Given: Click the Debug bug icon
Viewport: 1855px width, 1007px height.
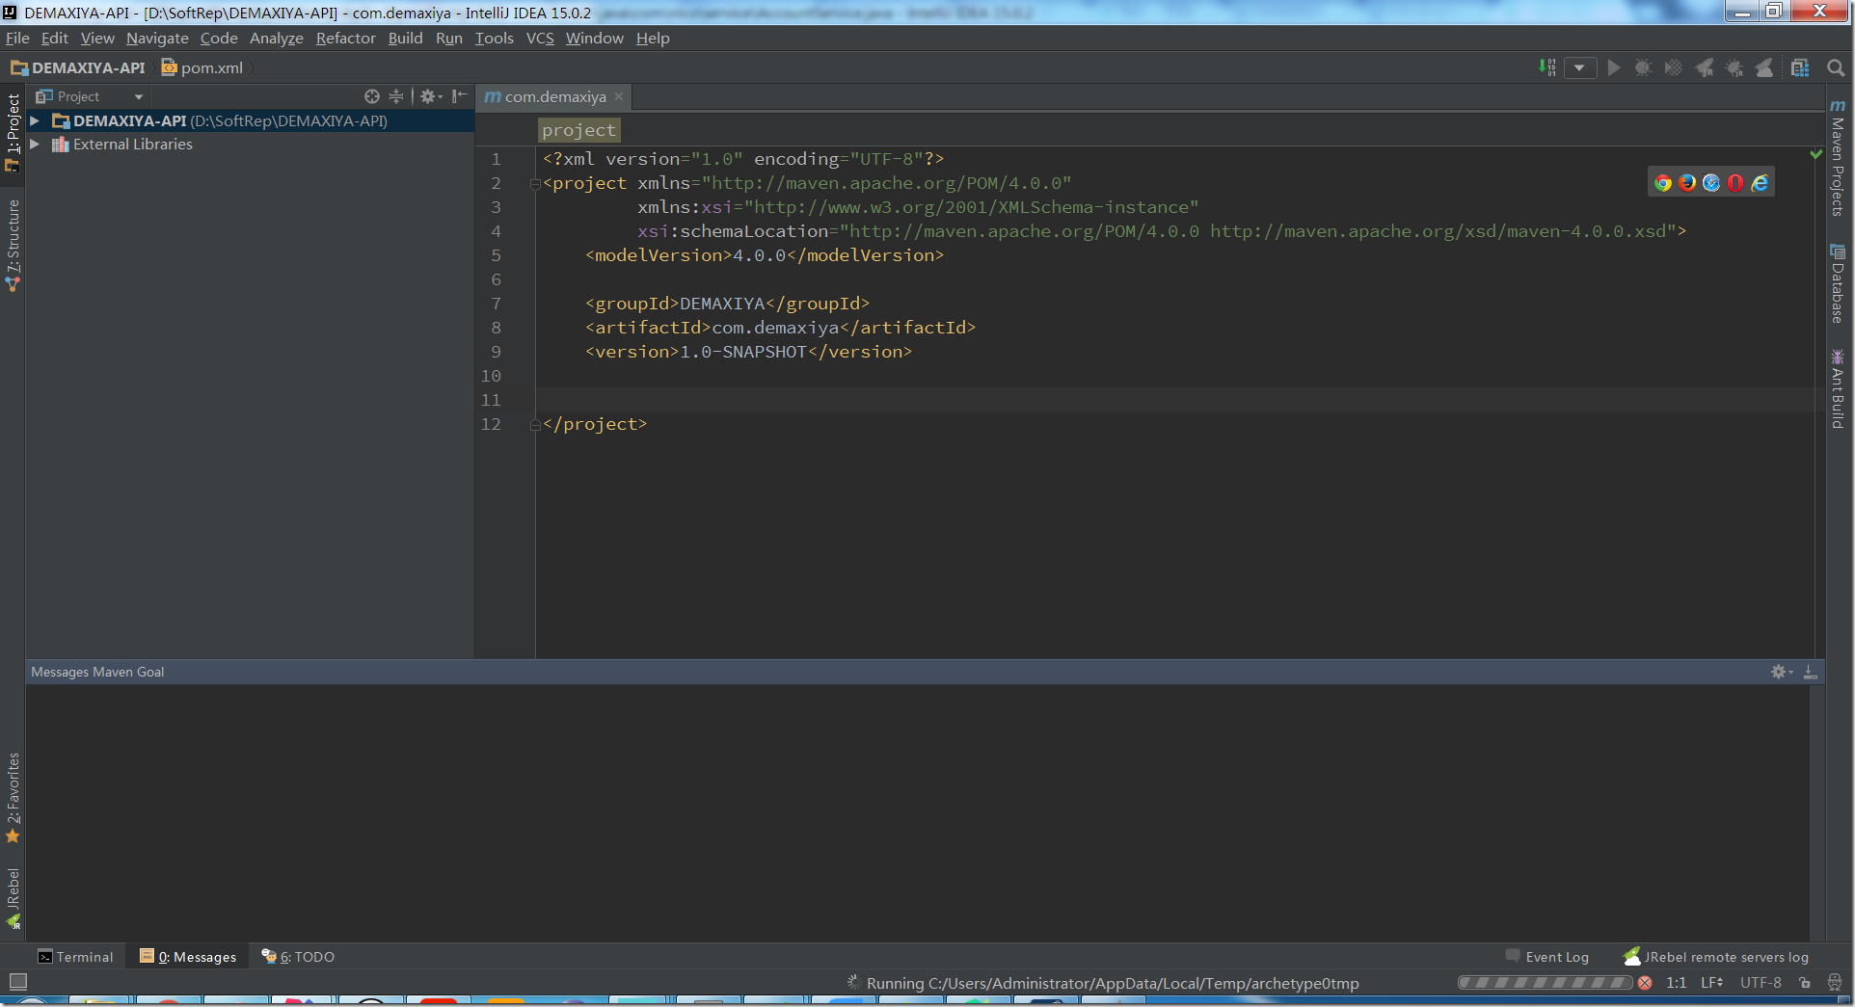Looking at the screenshot, I should 1644,67.
